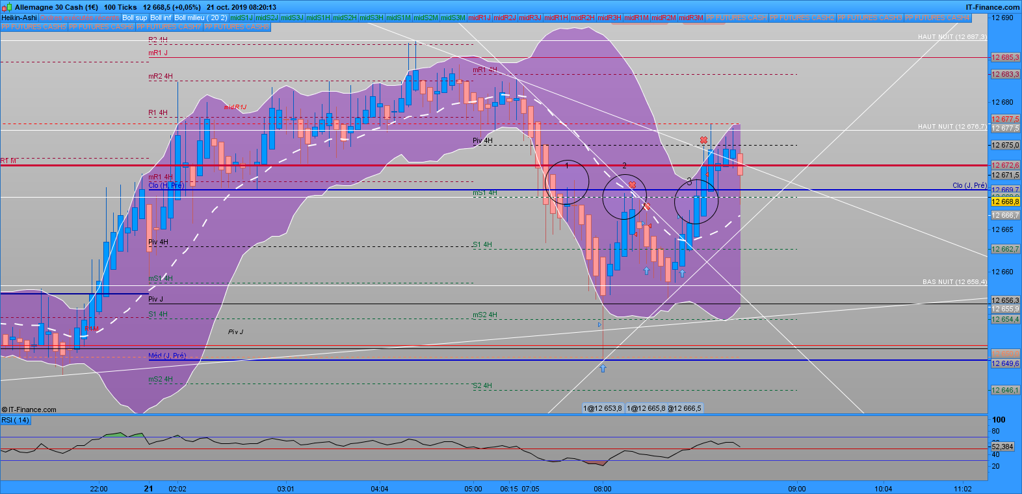Select the midR1J indicator label
Screen dimensions: 1022x494
[x=479, y=18]
